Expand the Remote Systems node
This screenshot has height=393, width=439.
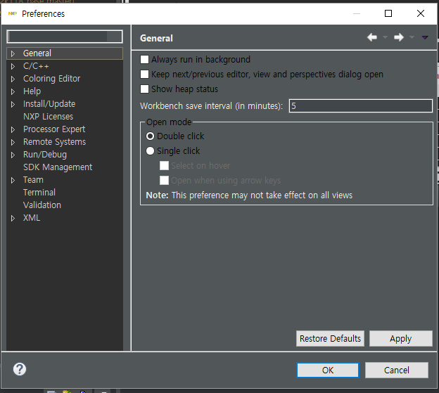[x=13, y=142]
